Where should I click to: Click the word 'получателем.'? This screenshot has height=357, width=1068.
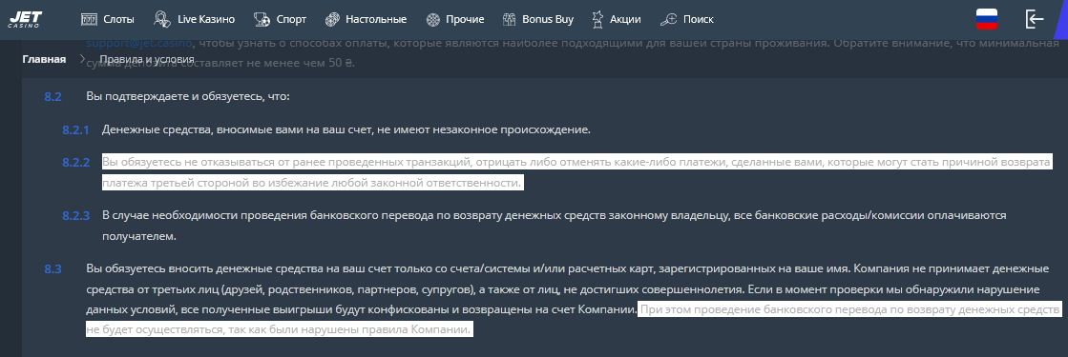click(x=139, y=236)
